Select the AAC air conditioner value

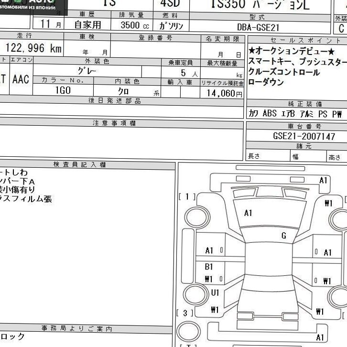[21, 79]
